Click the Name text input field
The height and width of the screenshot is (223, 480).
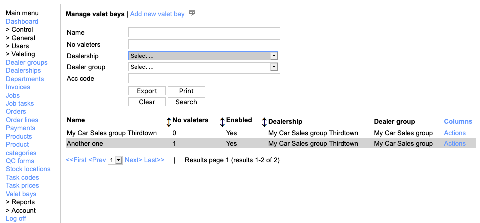204,32
